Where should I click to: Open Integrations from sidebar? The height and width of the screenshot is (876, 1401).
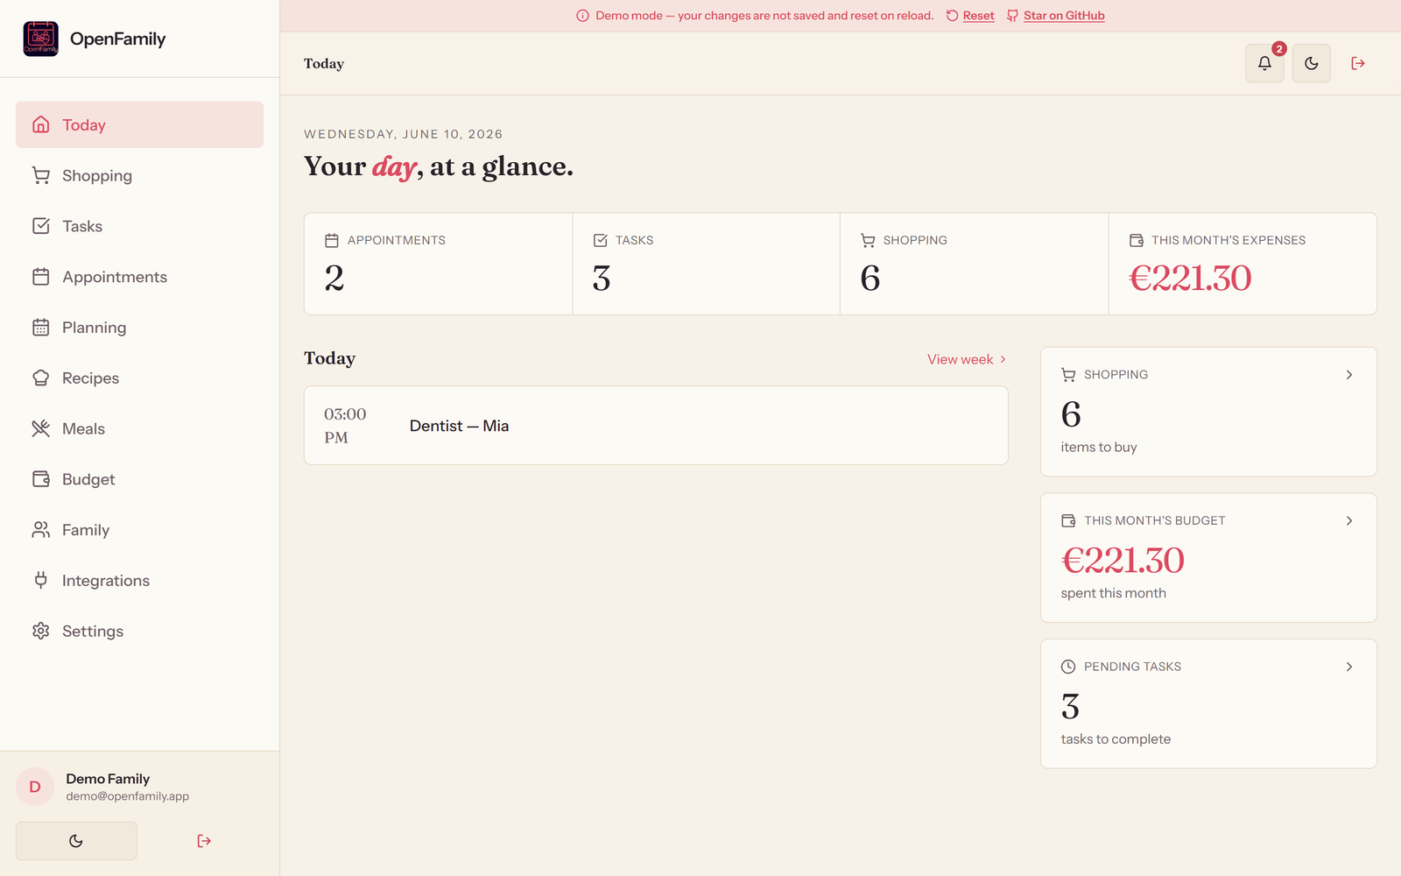click(139, 581)
